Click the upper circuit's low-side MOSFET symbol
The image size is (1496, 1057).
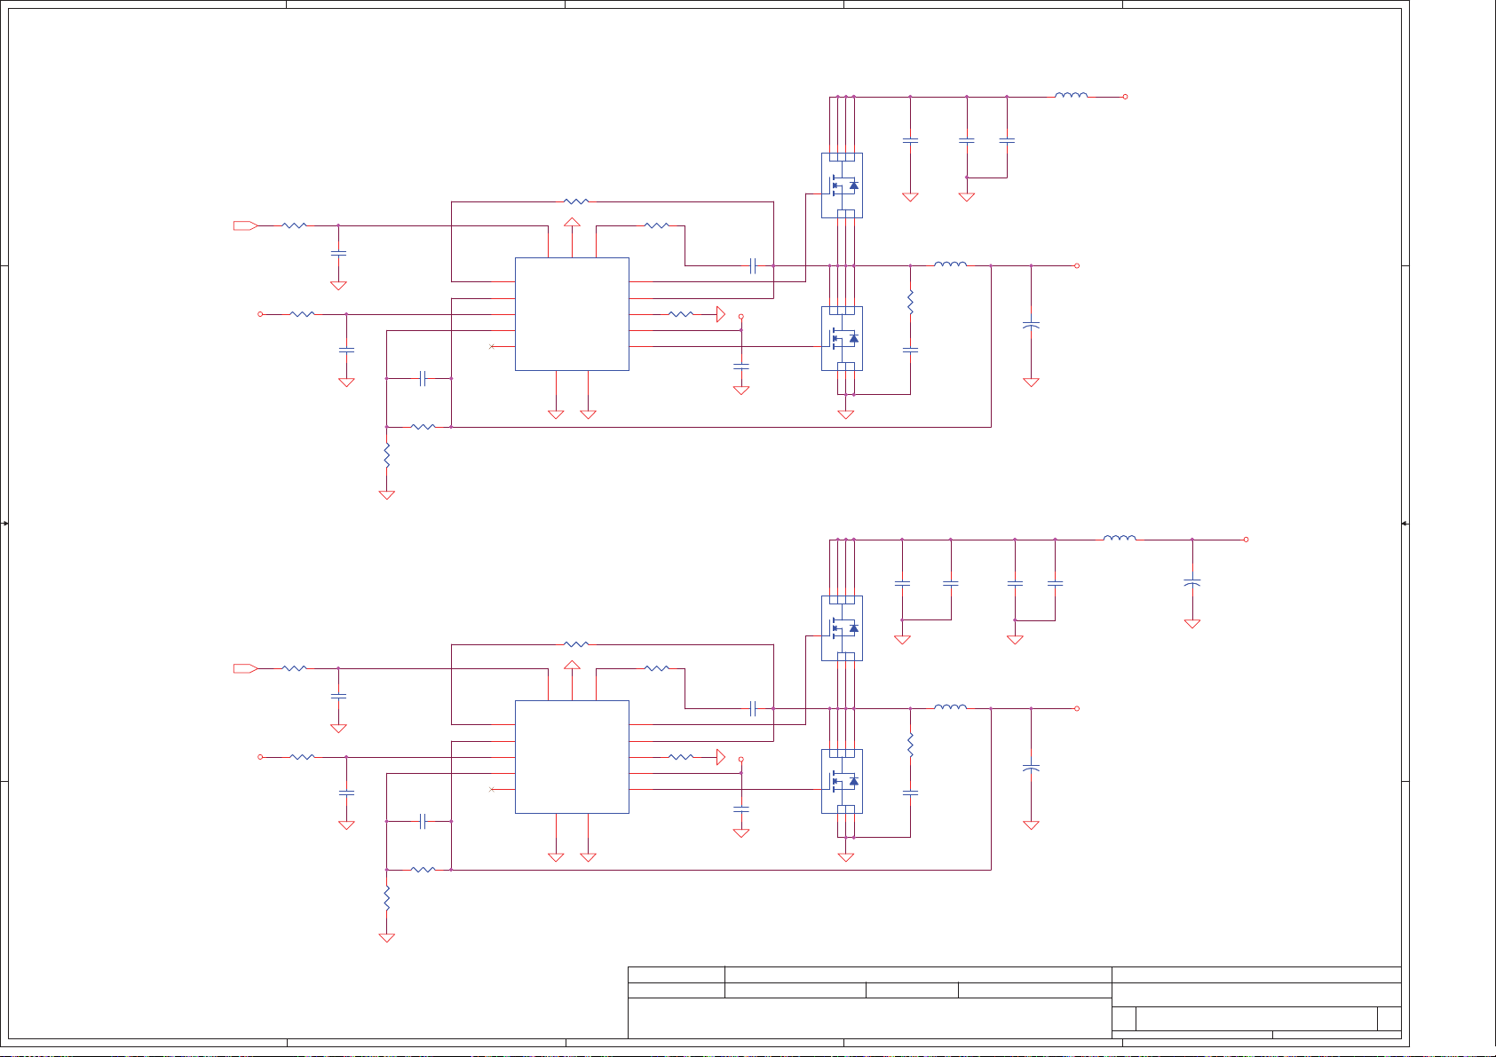click(842, 338)
